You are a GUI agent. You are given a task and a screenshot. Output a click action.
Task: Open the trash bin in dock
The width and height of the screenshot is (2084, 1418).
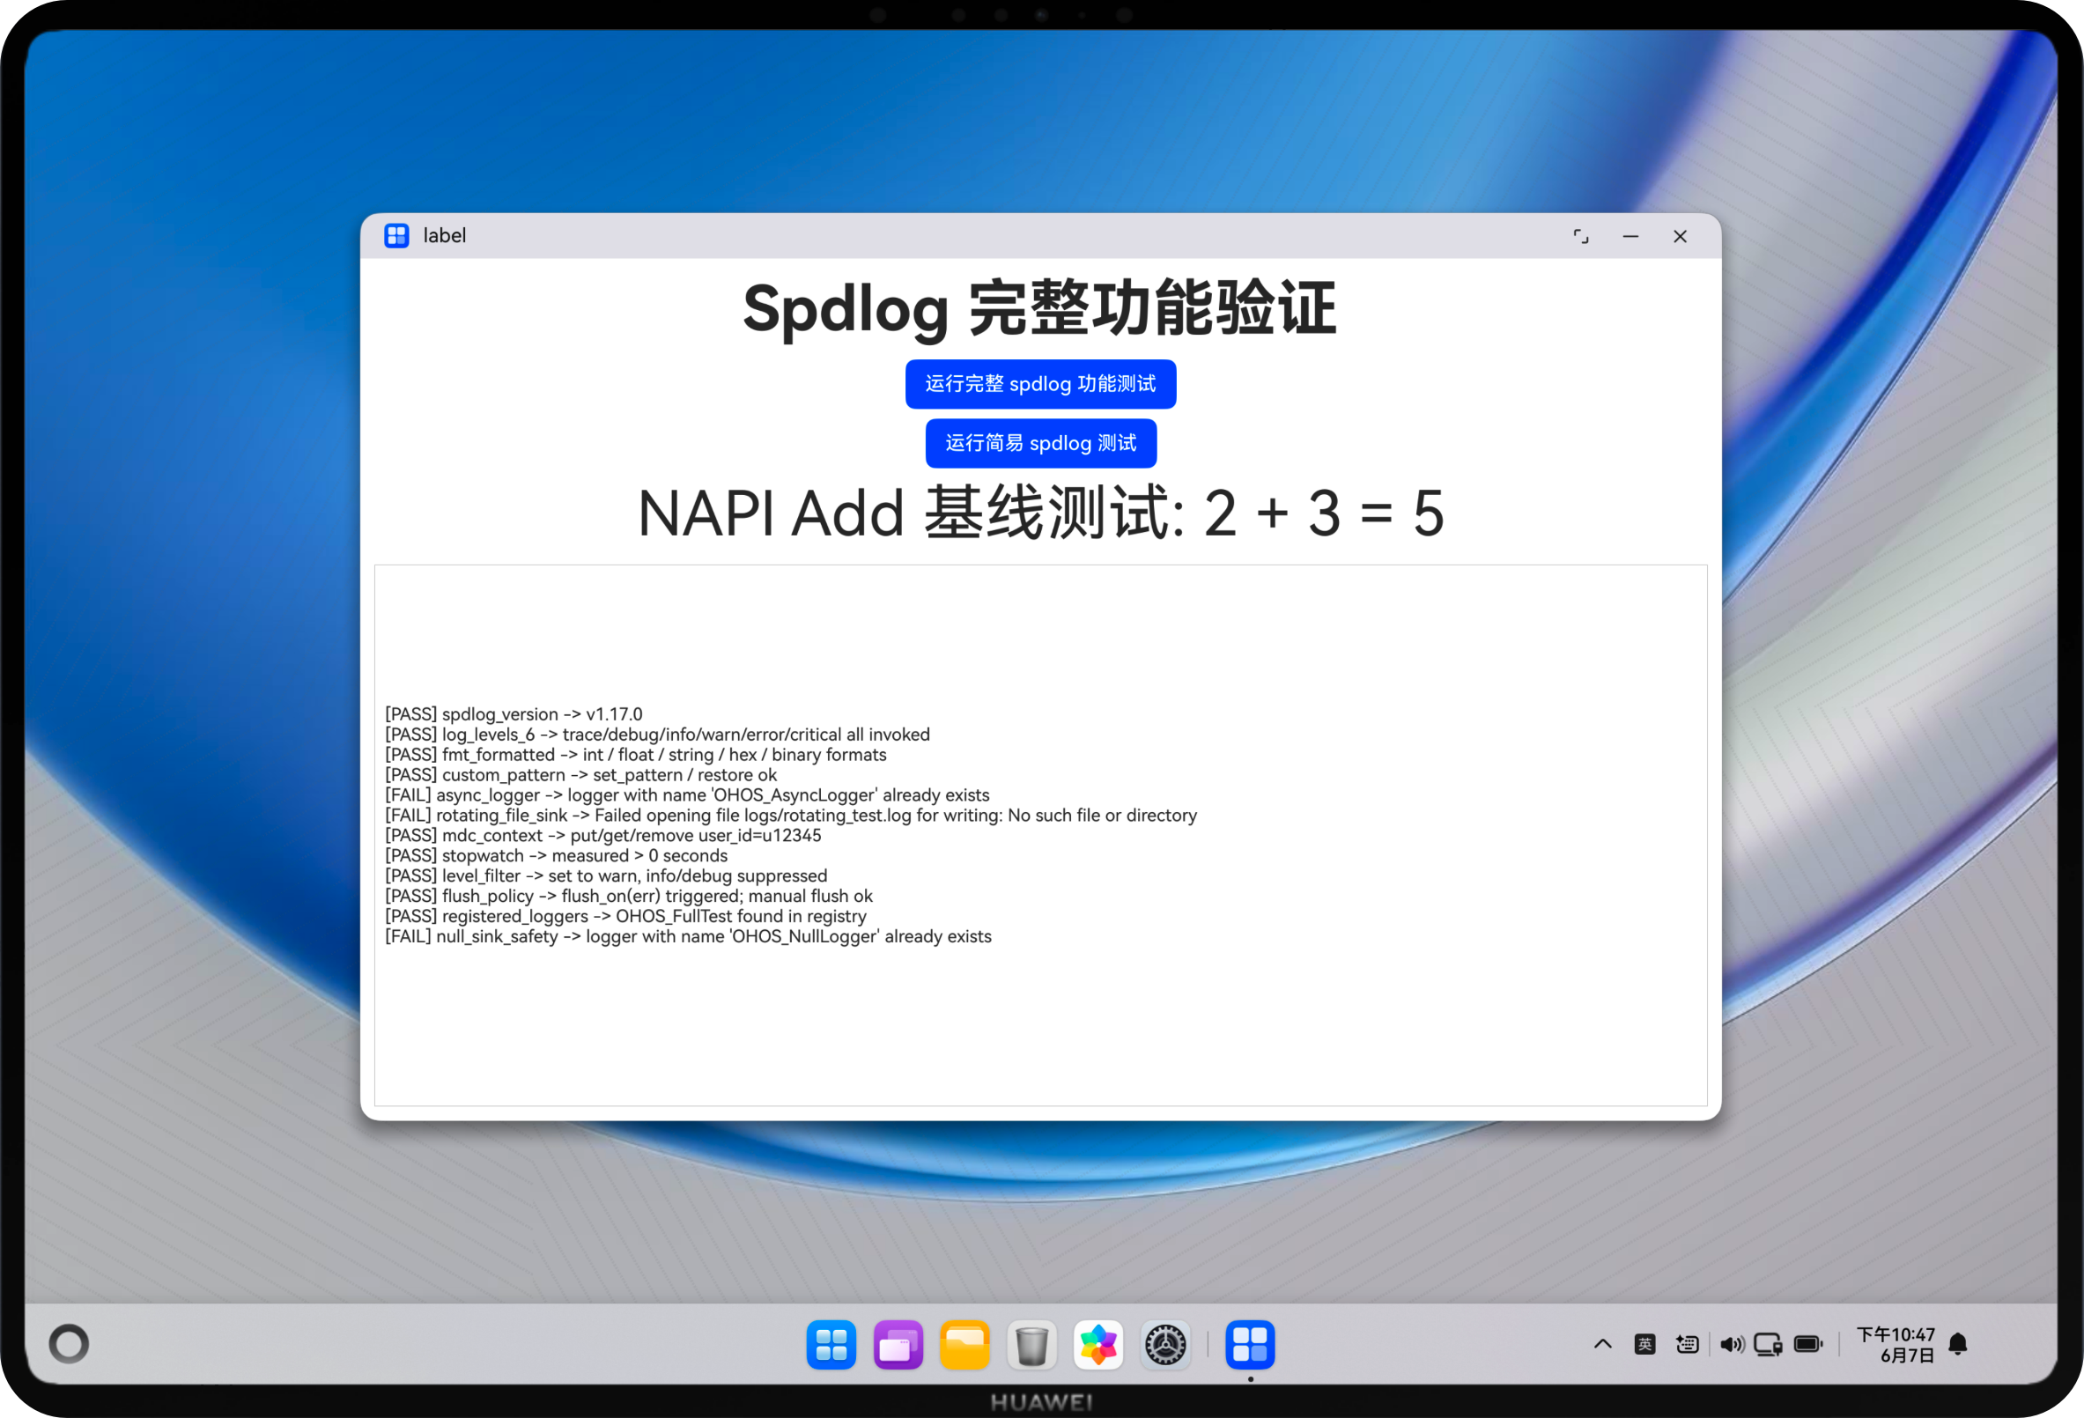pos(1031,1344)
